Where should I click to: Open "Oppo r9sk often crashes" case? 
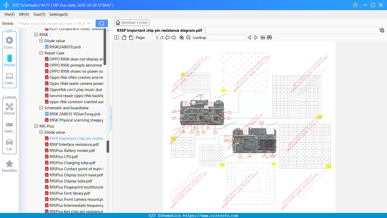tap(74, 77)
